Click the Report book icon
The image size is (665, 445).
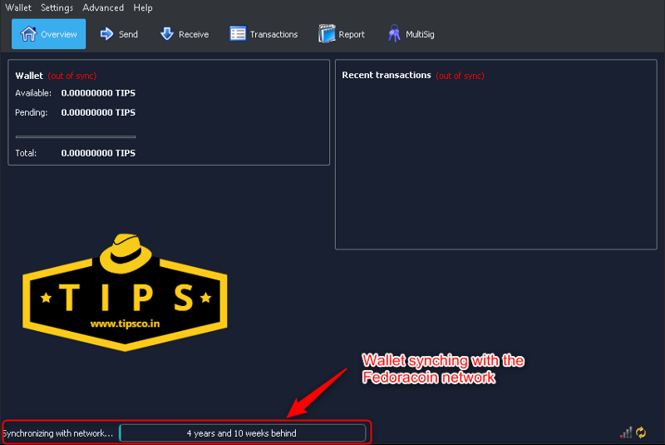[x=327, y=33]
